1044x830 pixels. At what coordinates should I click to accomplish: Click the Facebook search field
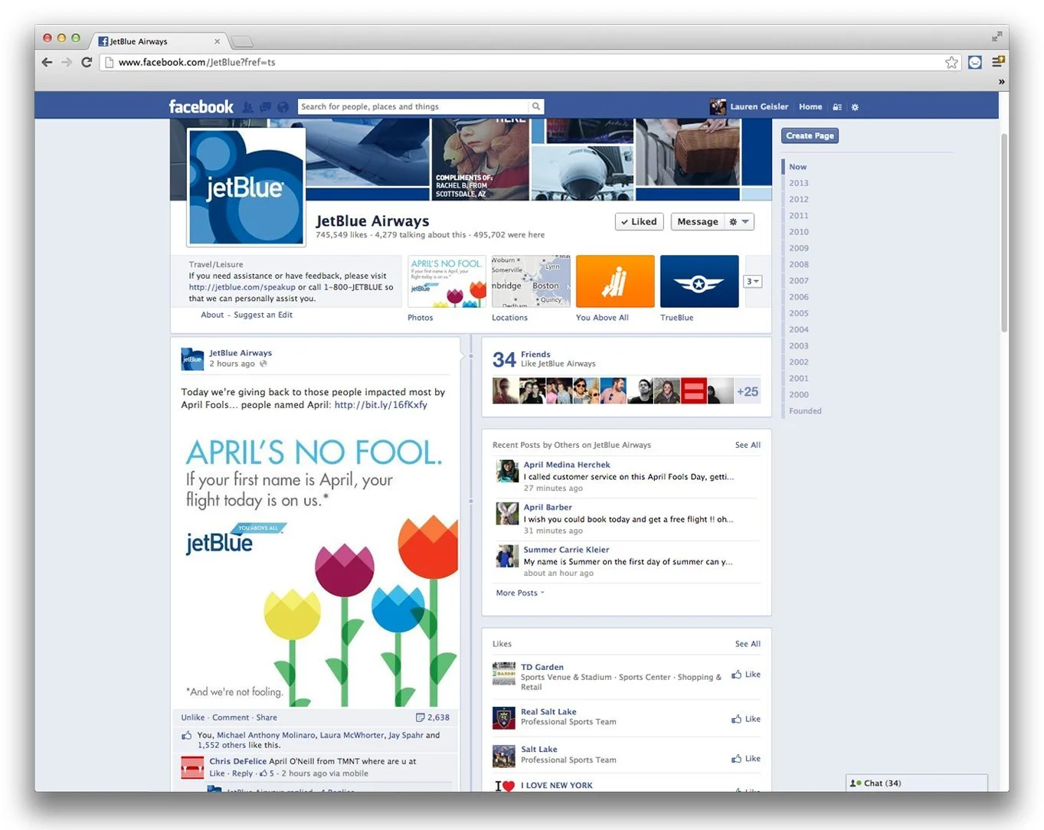(414, 106)
